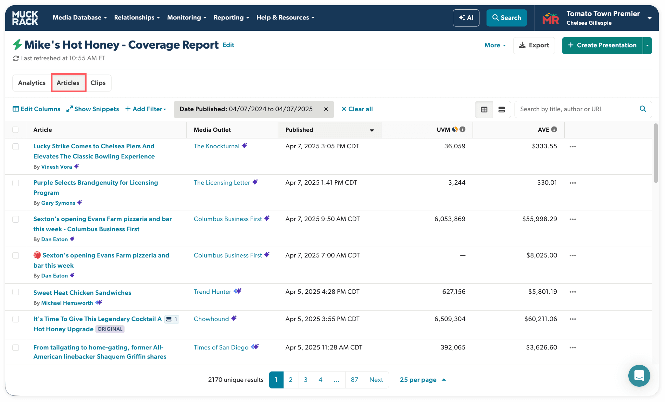This screenshot has height=402, width=665.
Task: Sort by the Published column arrow
Action: pos(372,130)
